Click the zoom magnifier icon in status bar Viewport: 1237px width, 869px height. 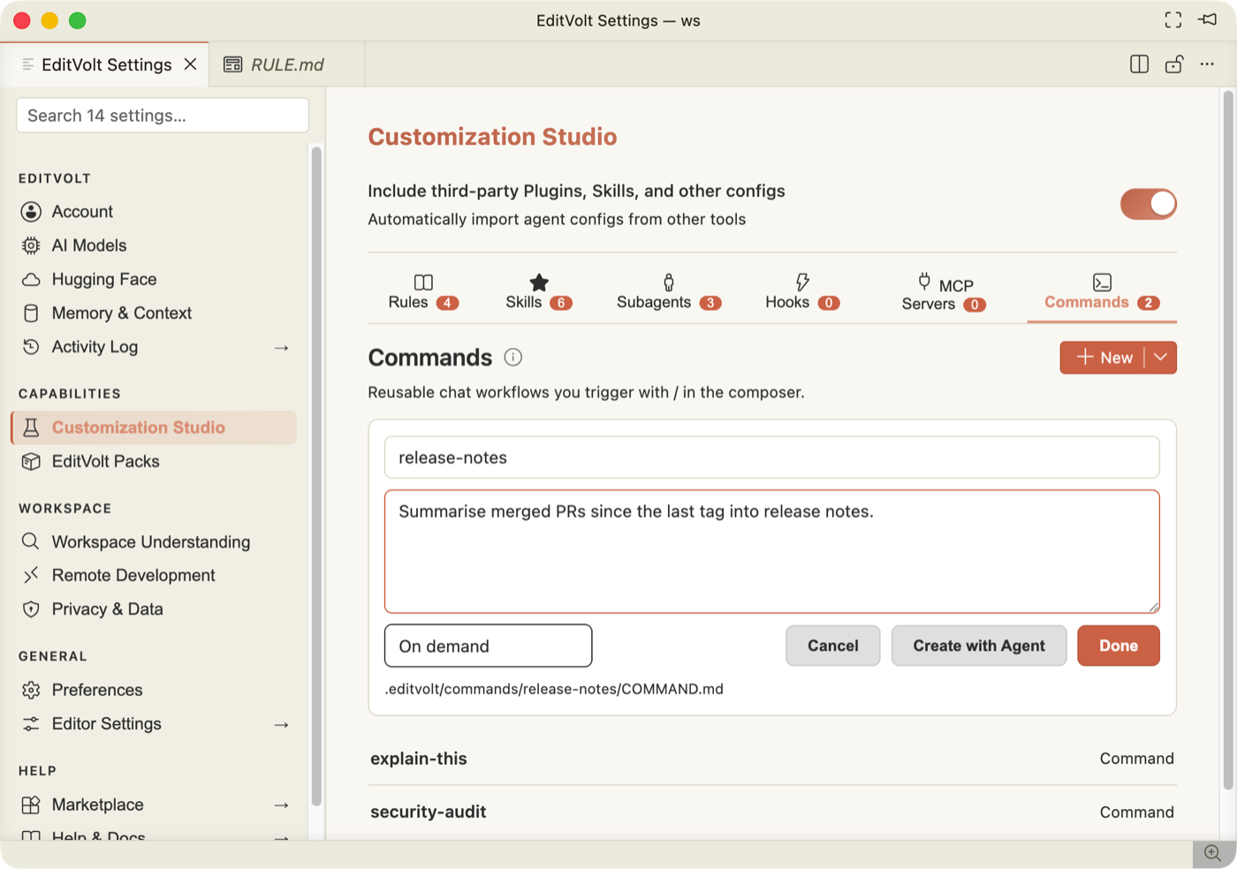coord(1213,853)
